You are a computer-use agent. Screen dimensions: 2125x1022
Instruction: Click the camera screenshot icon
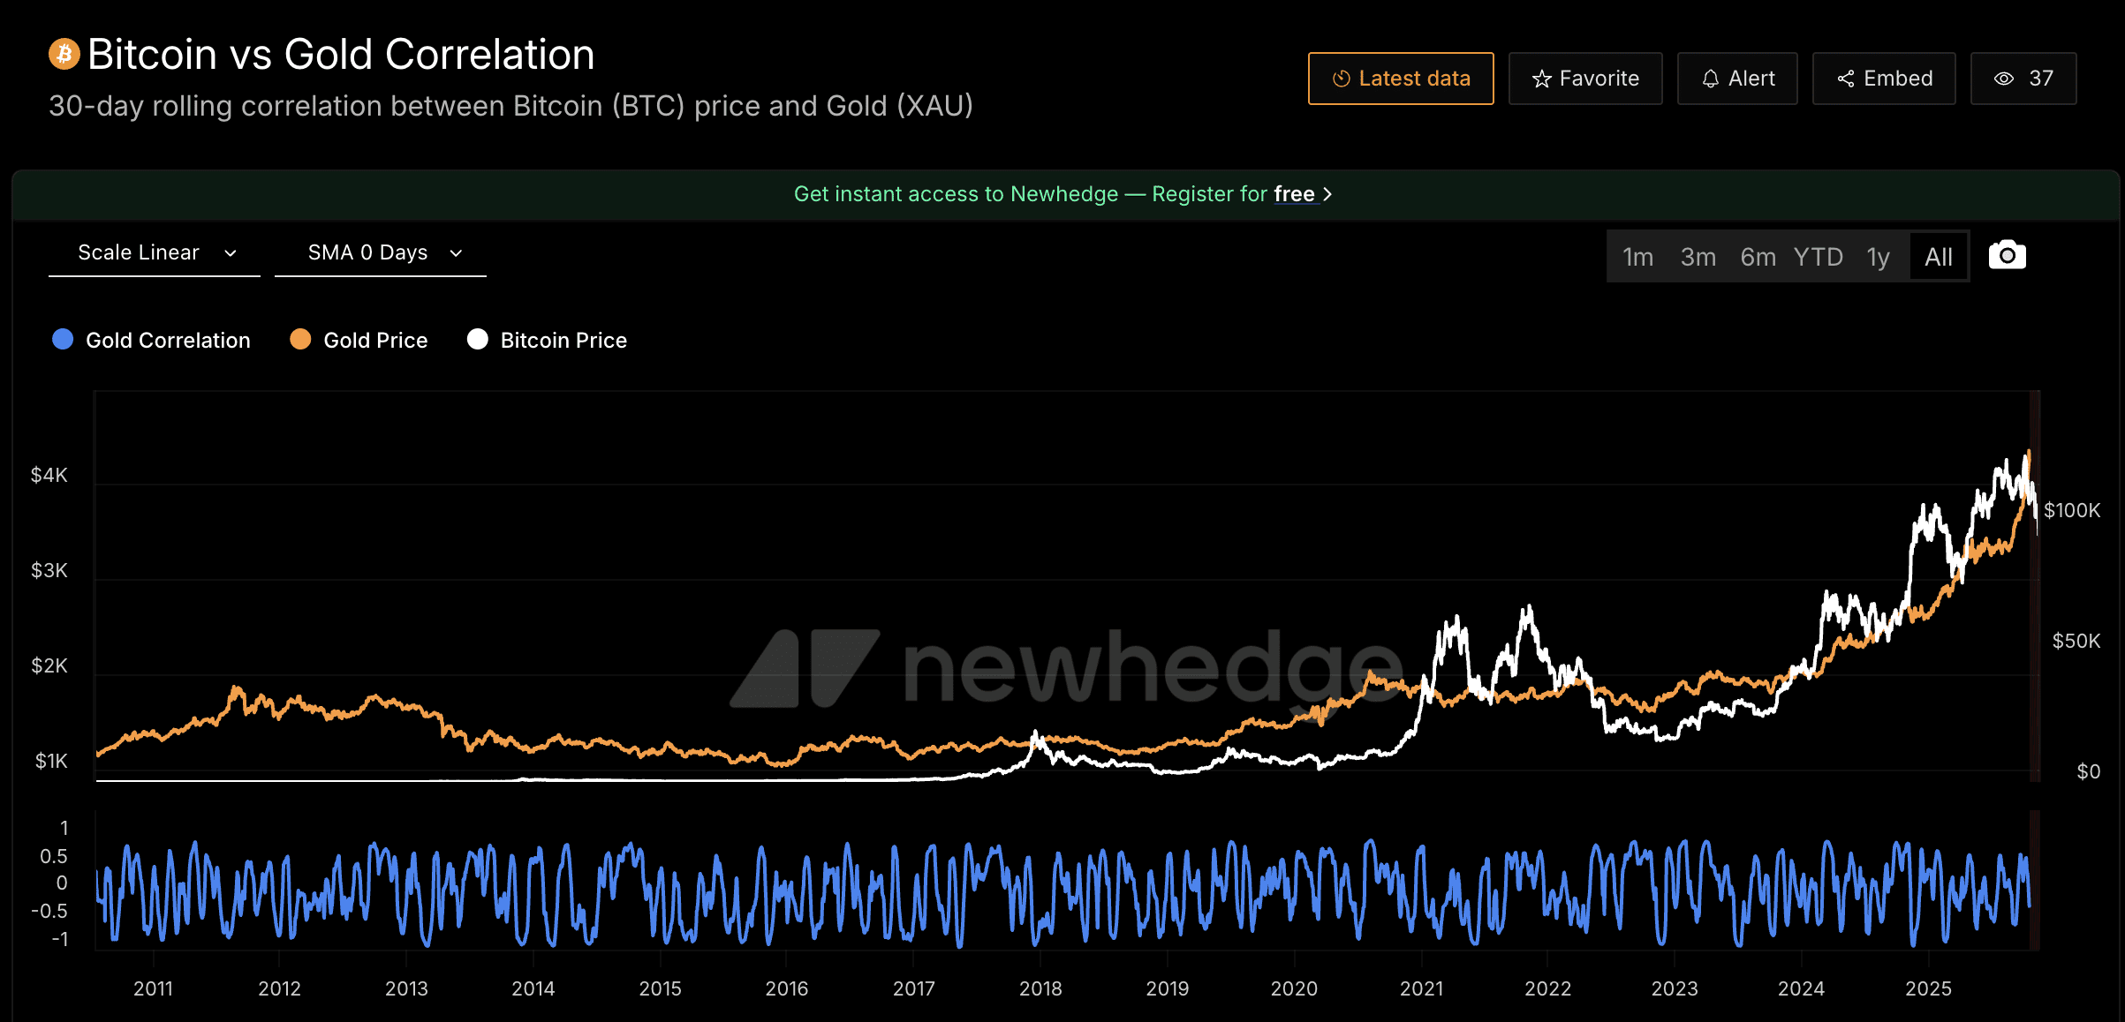(x=2007, y=256)
